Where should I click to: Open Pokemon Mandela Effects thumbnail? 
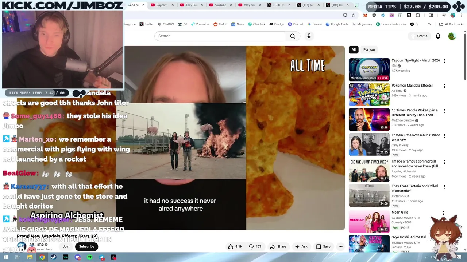[369, 95]
